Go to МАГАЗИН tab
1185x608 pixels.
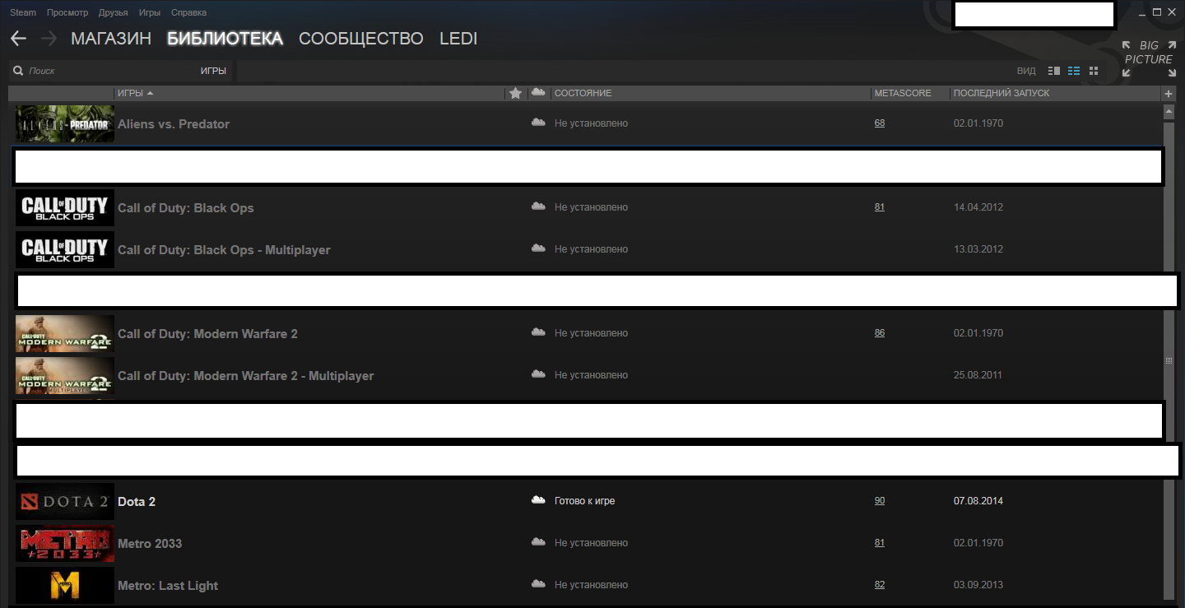[111, 39]
